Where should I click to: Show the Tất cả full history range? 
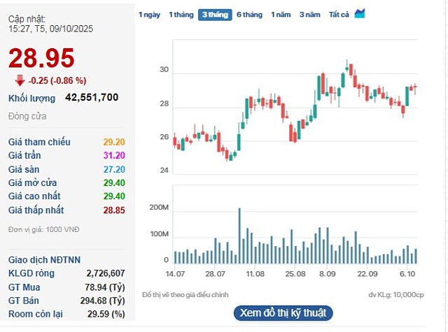pos(339,14)
